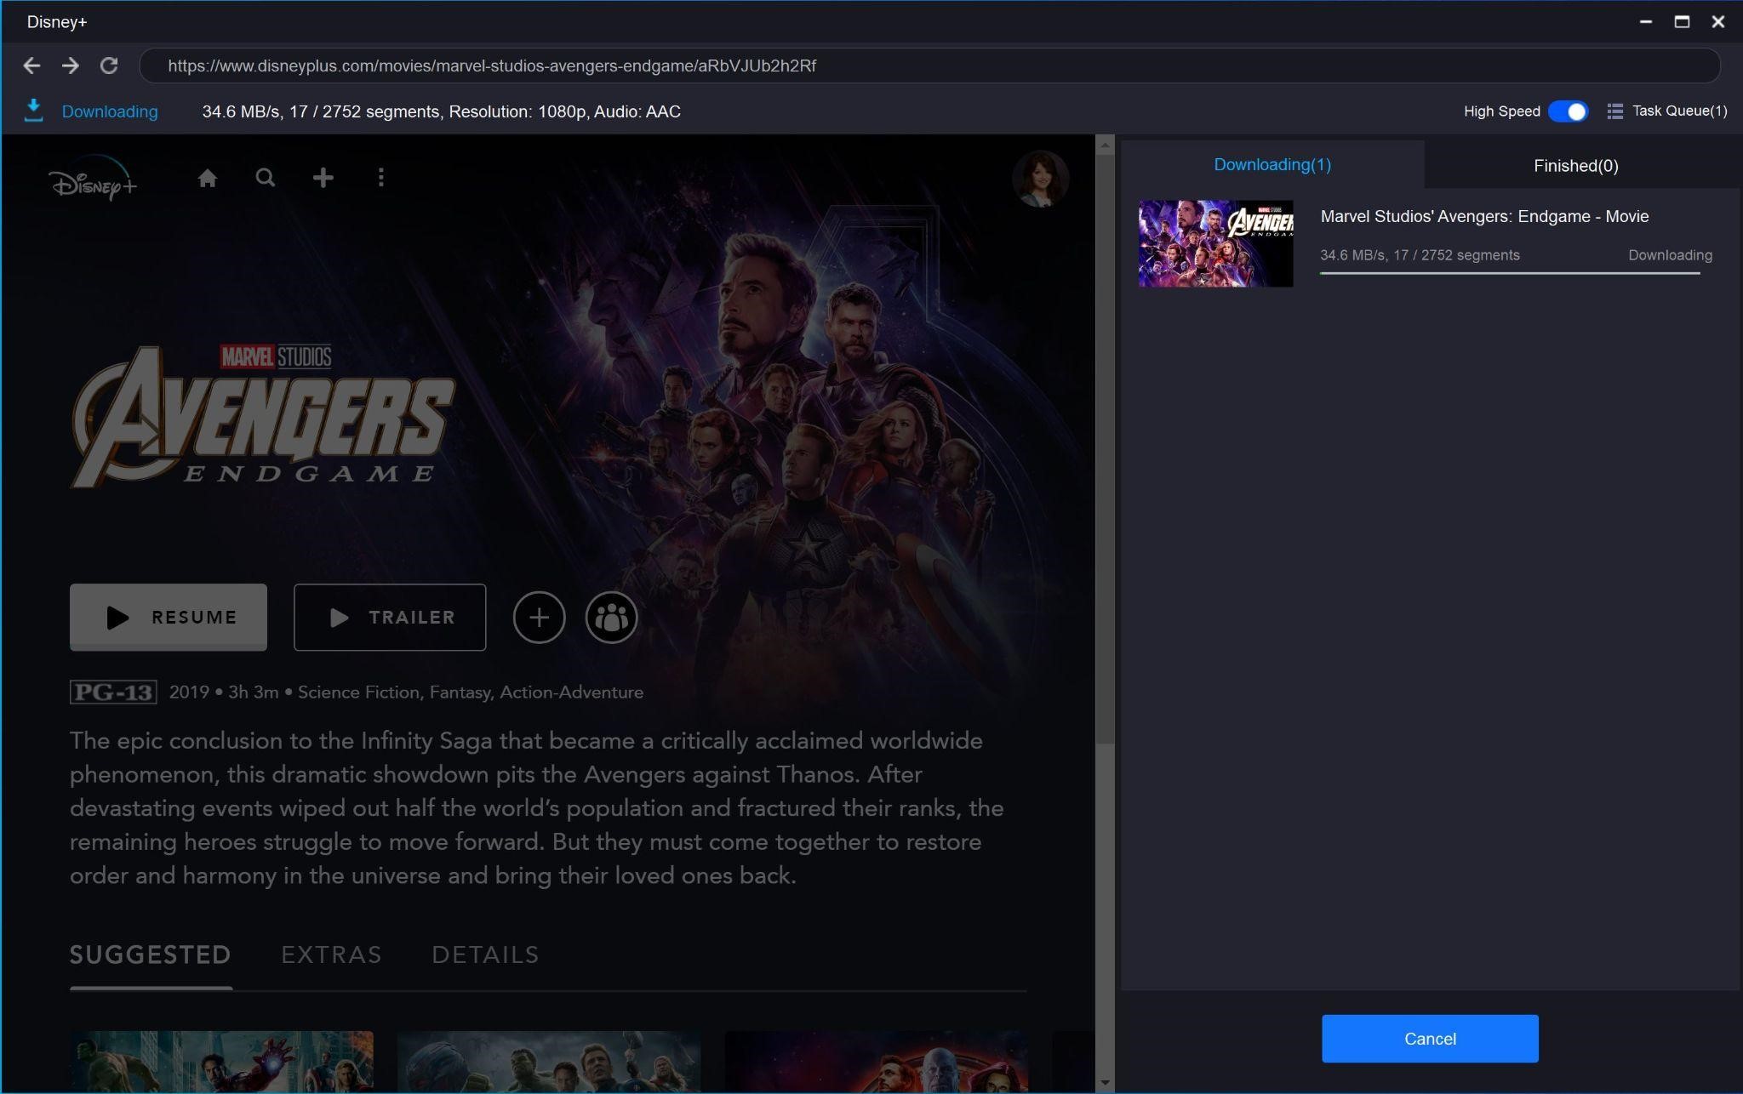The height and width of the screenshot is (1094, 1743).
Task: Click the plus icon in Disney+ nav bar
Action: [323, 178]
